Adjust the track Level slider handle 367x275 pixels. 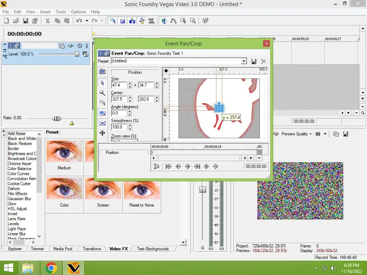77,54
